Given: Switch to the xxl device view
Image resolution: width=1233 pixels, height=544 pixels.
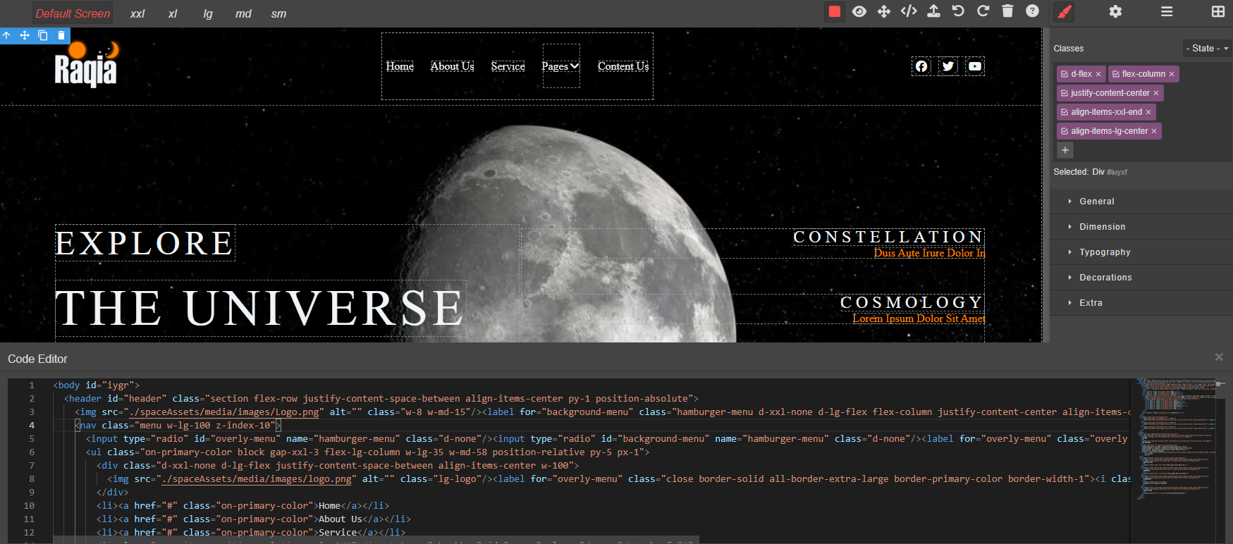Looking at the screenshot, I should (137, 13).
